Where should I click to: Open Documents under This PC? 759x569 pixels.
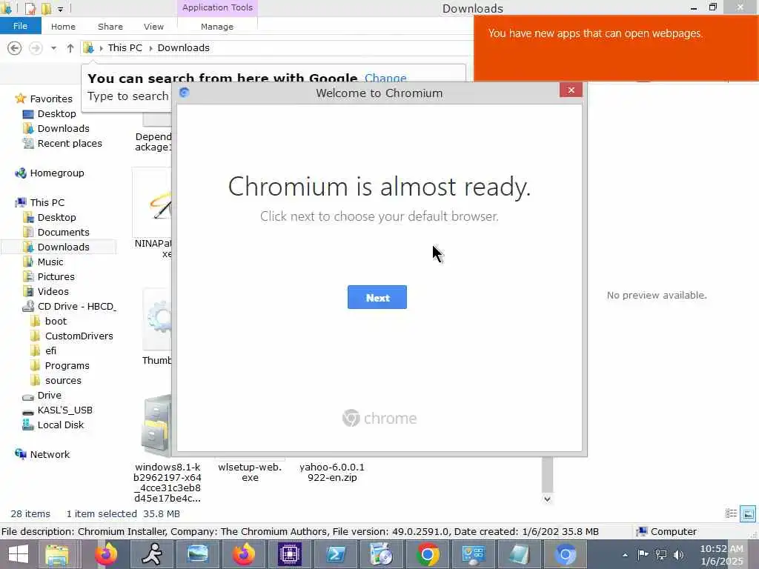[x=64, y=232]
